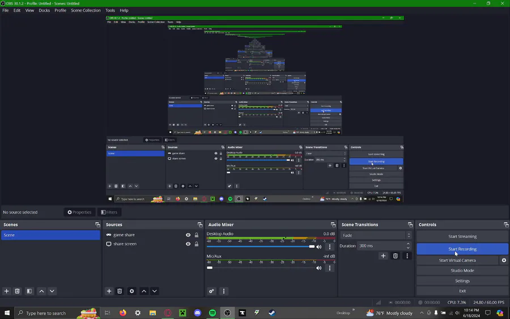Screen dimensions: 510x319
Task: Open Spotify from the taskbar
Action: coord(212,313)
